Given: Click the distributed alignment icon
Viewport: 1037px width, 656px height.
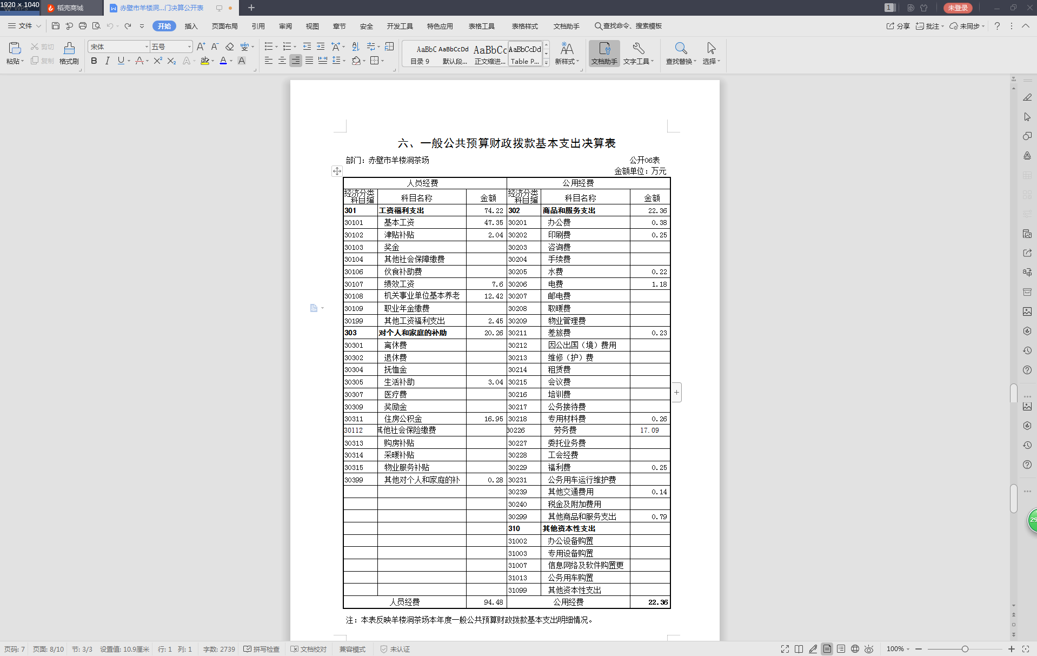Looking at the screenshot, I should click(x=322, y=61).
